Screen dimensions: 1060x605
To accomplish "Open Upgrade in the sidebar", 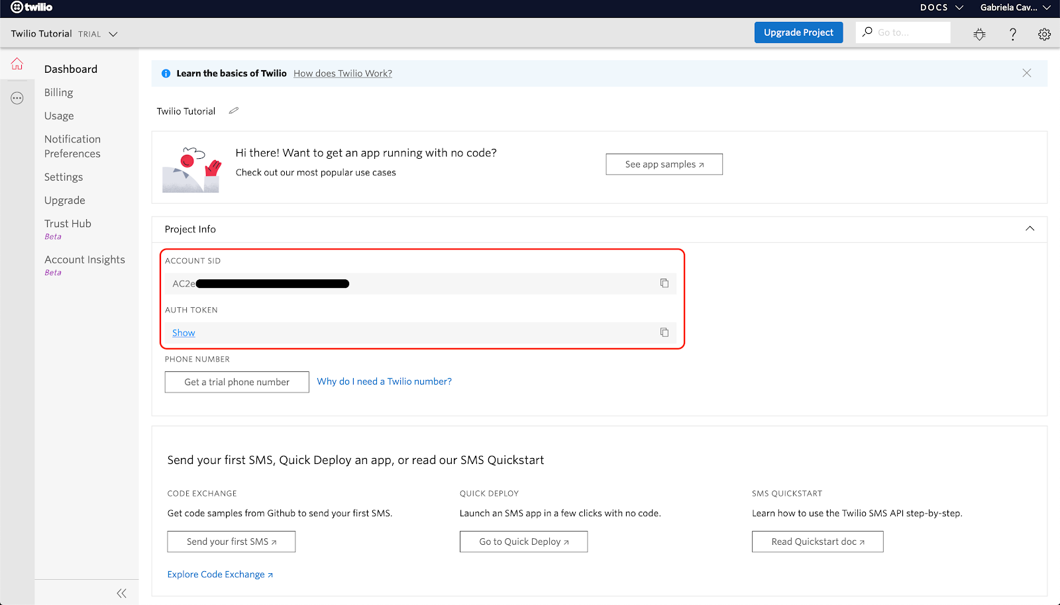I will pyautogui.click(x=65, y=201).
